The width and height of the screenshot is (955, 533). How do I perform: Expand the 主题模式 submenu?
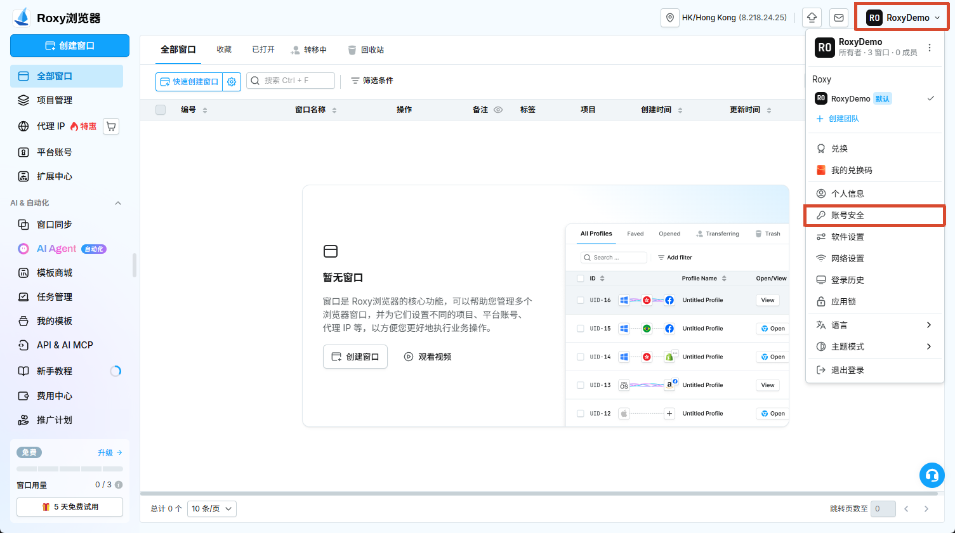(874, 346)
